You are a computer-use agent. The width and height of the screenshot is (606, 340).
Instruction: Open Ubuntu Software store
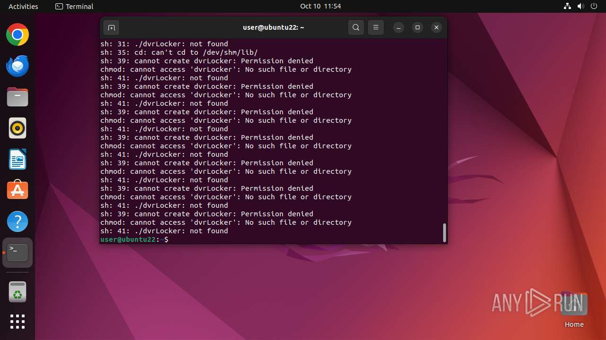coord(18,190)
